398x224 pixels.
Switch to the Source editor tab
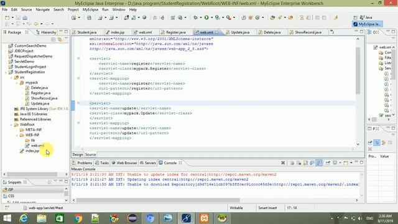pyautogui.click(x=90, y=155)
